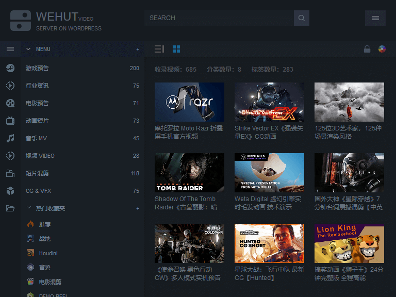Open the Interstellar thumbnail

pos(349,173)
